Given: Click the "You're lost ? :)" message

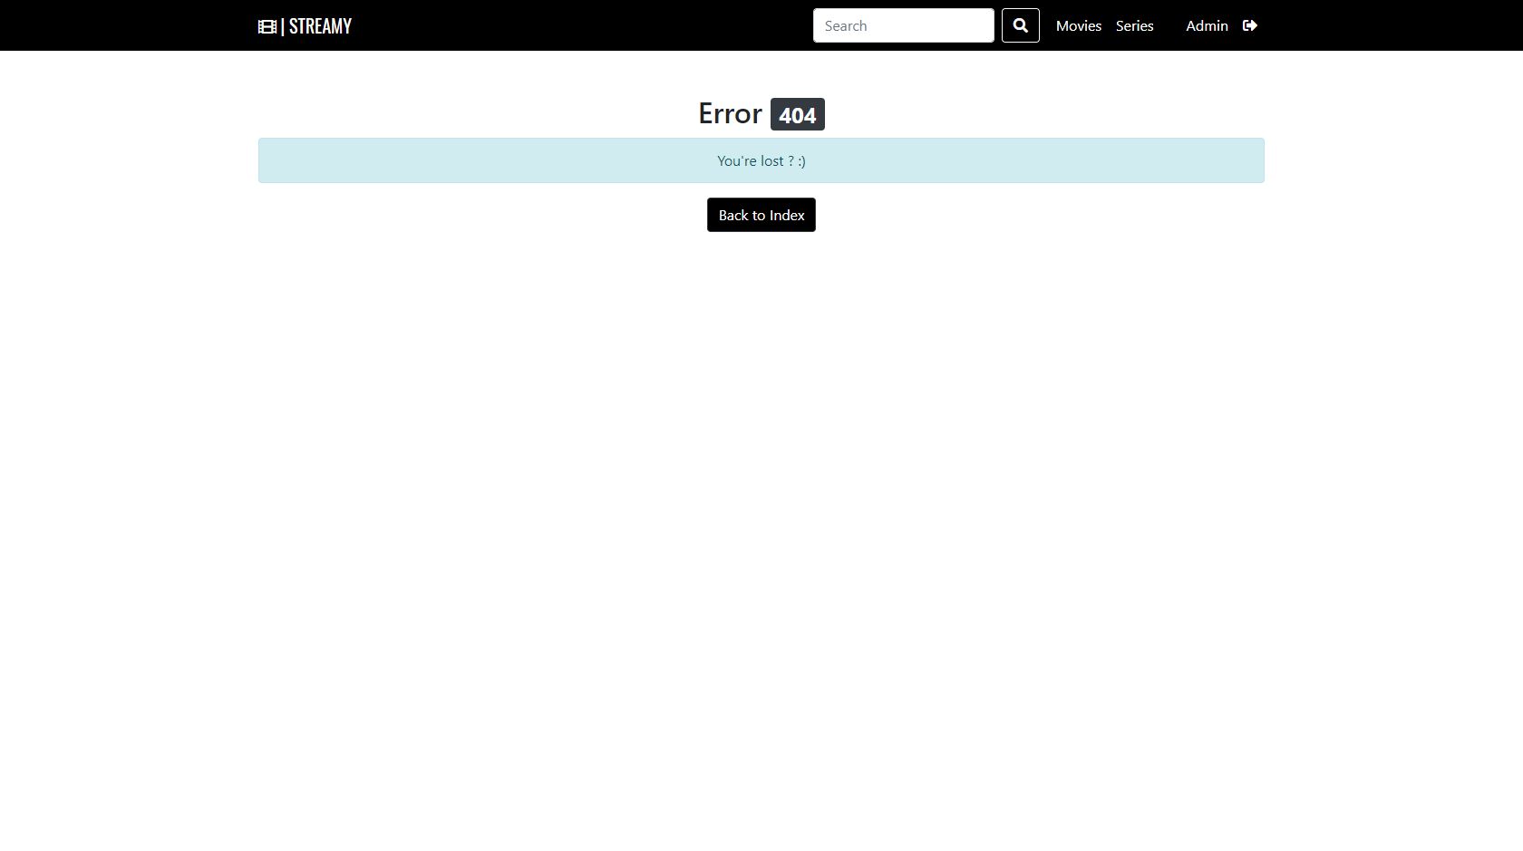Looking at the screenshot, I should 761,160.
